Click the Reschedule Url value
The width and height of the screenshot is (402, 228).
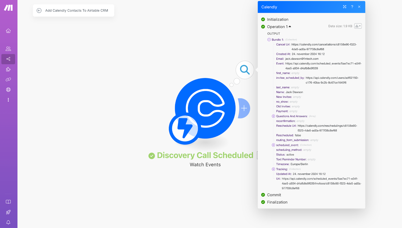coord(327,128)
